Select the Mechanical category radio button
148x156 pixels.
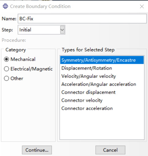click(x=6, y=59)
